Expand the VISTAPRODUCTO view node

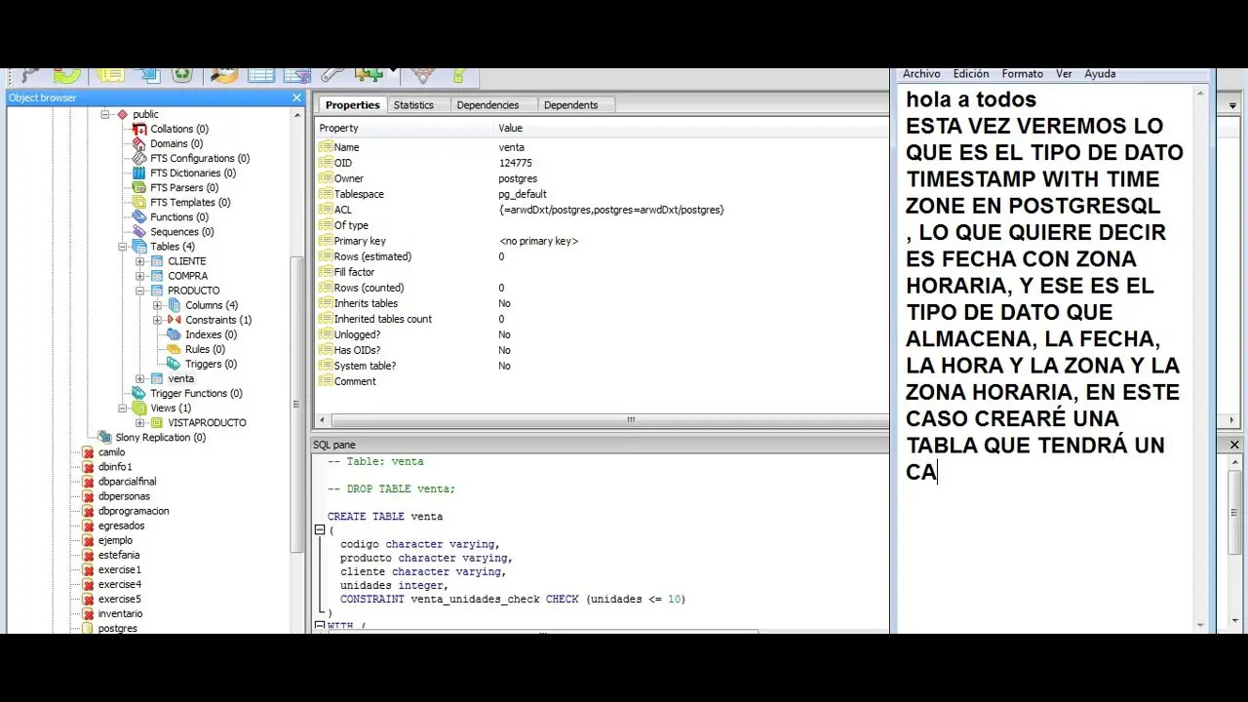[140, 422]
